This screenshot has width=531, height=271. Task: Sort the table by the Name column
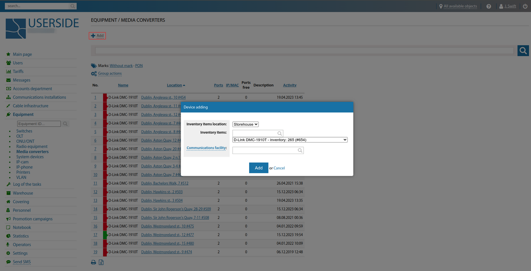point(123,85)
